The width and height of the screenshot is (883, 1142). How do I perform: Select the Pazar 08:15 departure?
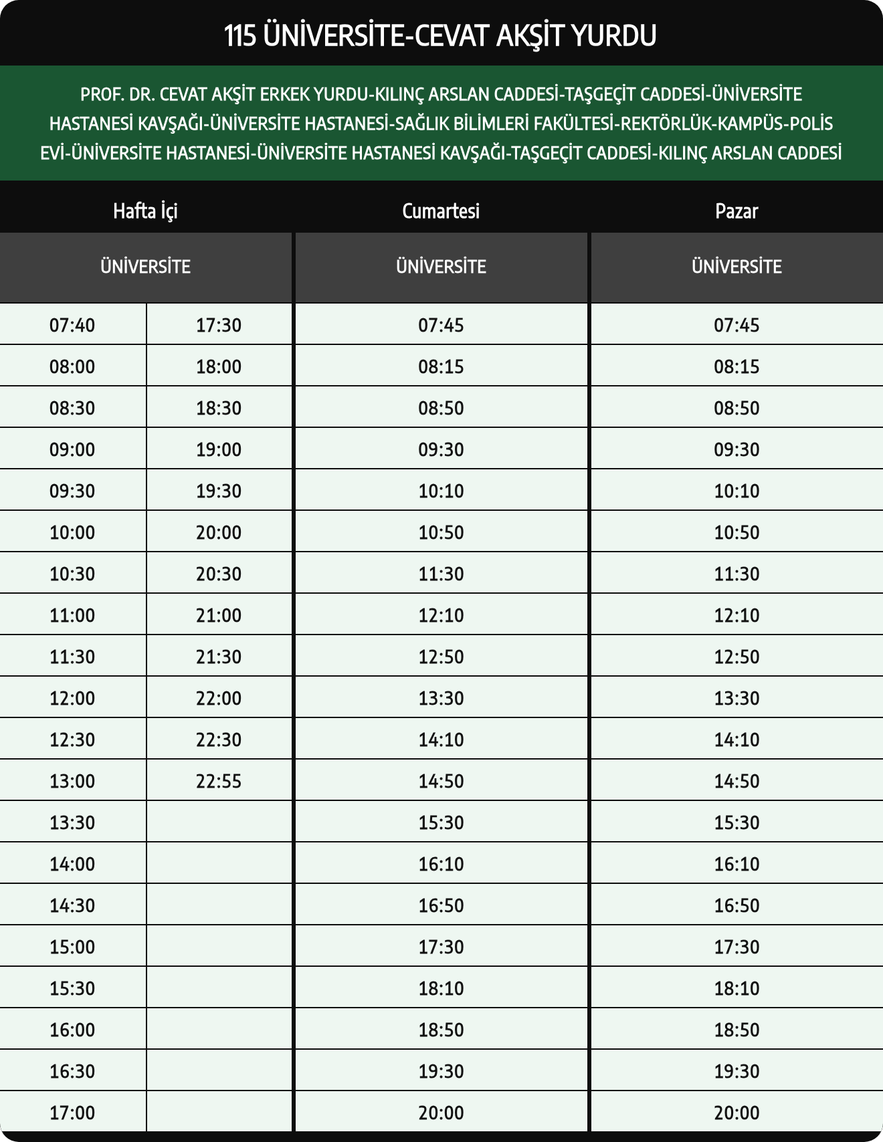coord(737,366)
